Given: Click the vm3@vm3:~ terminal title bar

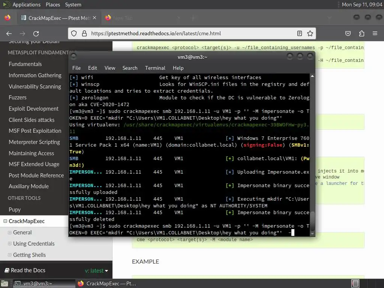Looking at the screenshot, I should (x=192, y=57).
